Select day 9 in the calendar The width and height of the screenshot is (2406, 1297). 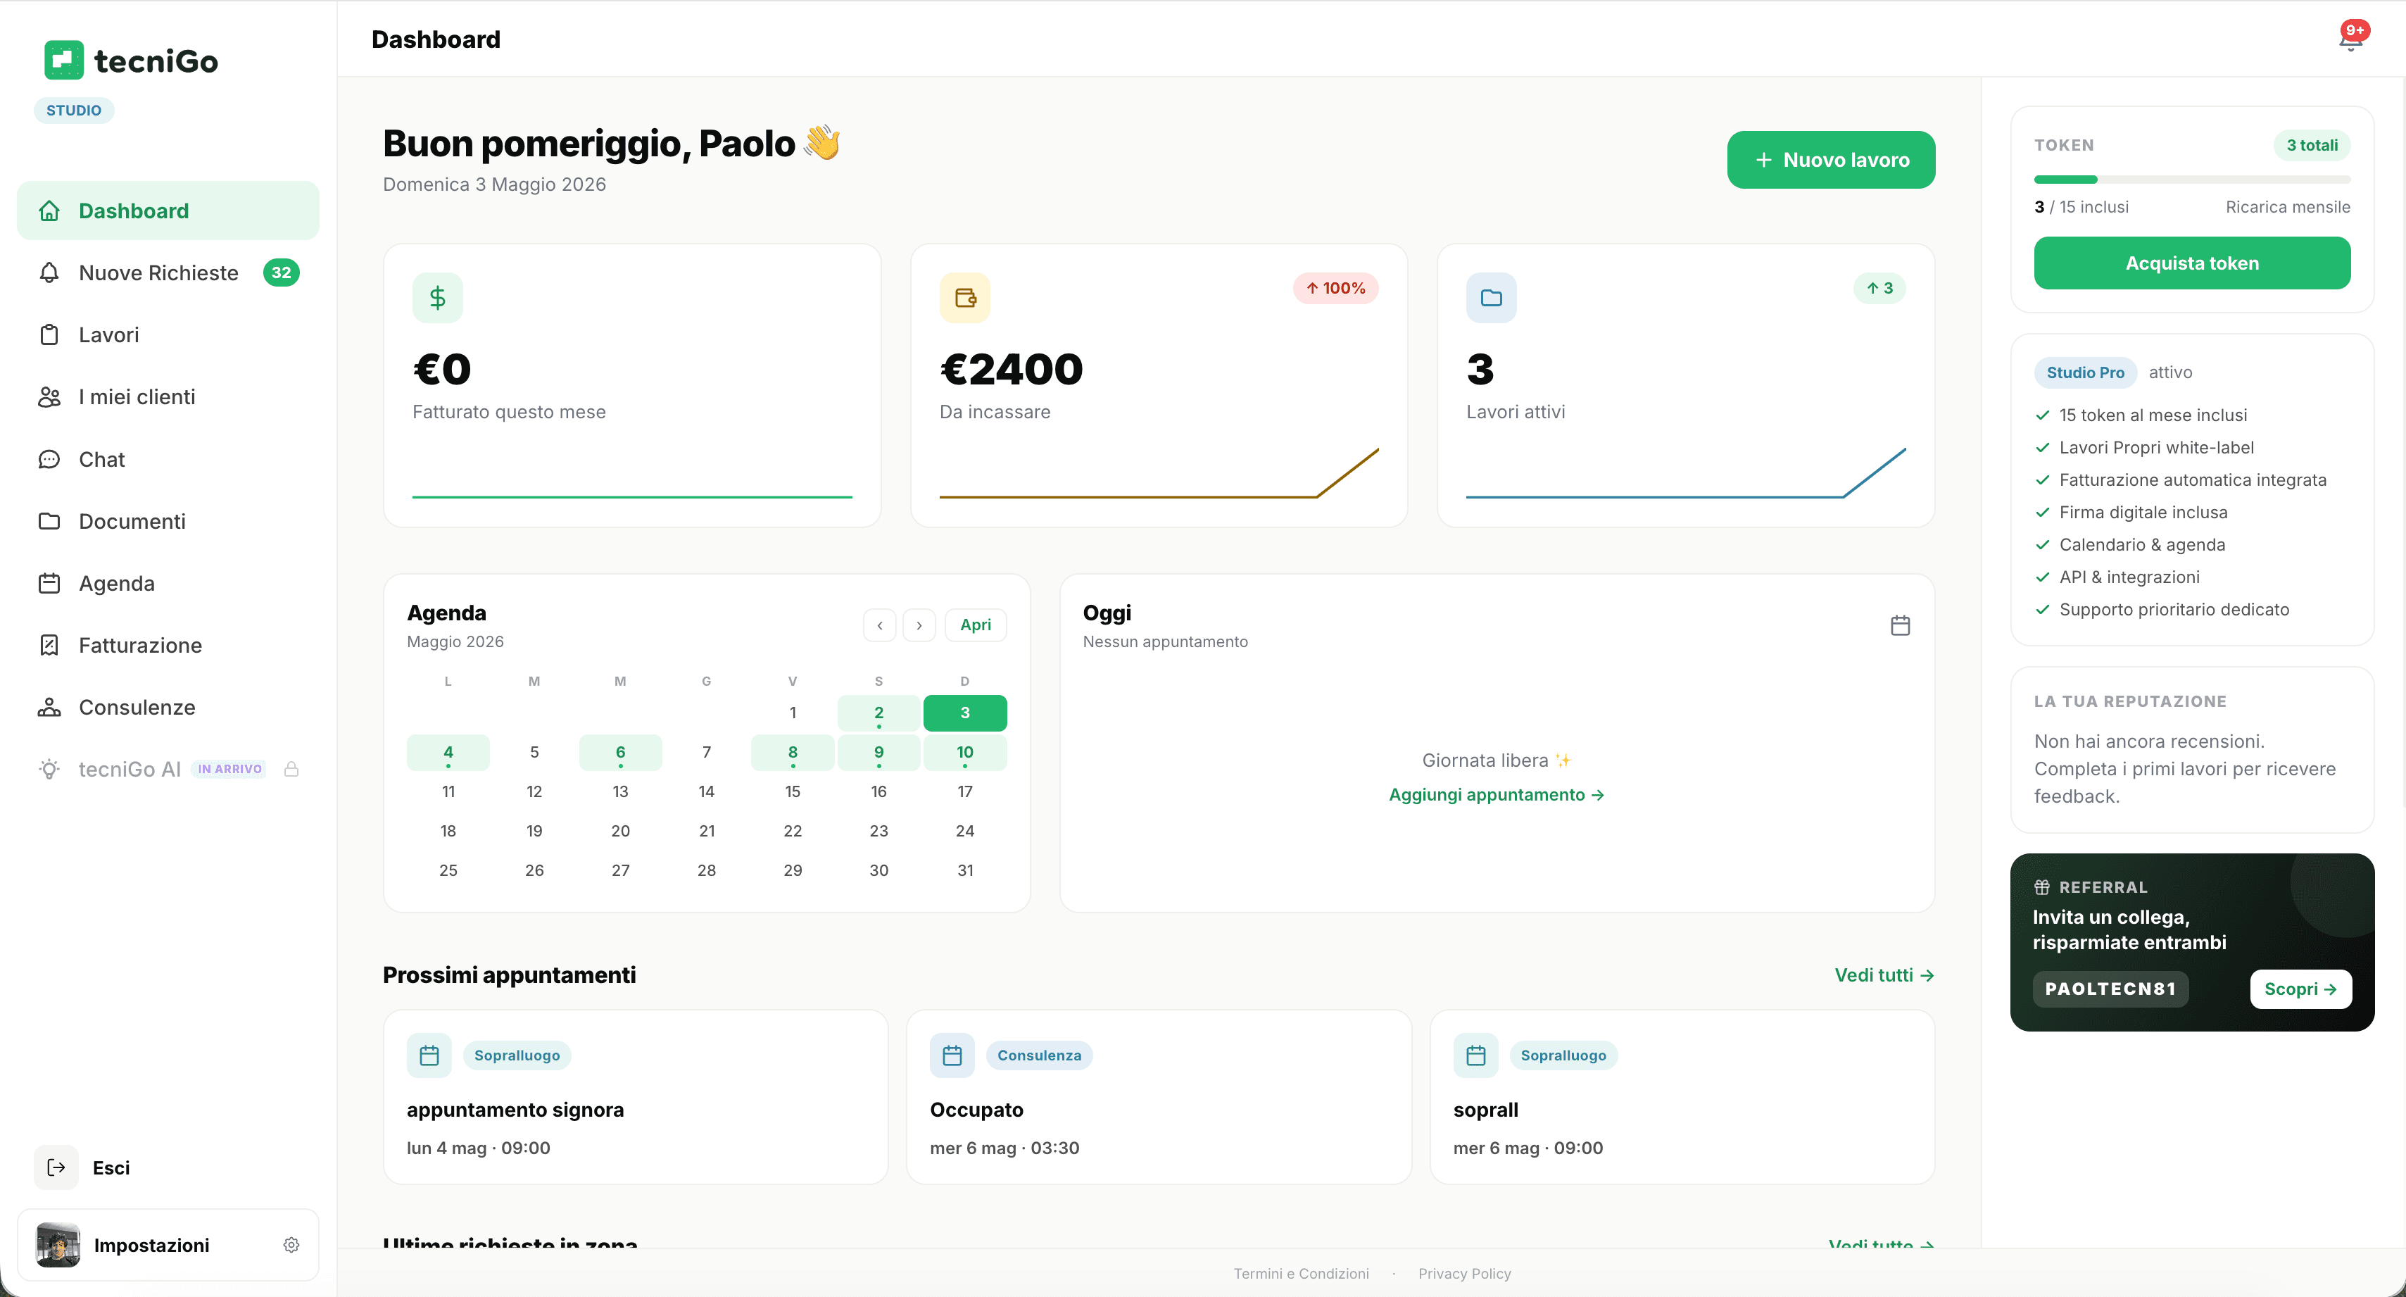pyautogui.click(x=879, y=752)
